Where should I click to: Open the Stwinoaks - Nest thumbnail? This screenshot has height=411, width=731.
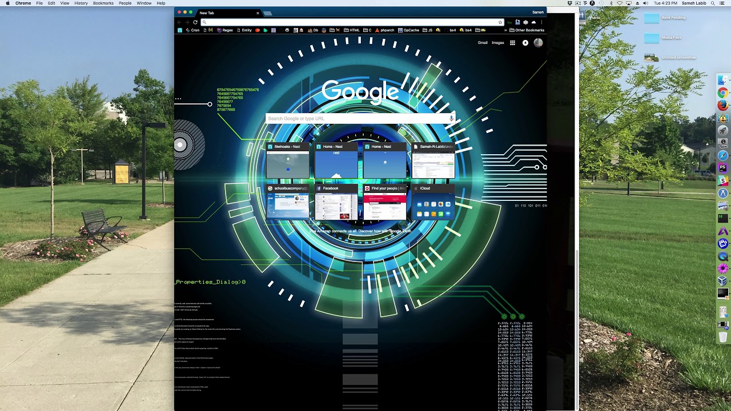[288, 161]
